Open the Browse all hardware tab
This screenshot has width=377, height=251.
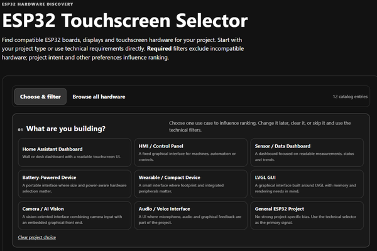tap(99, 97)
